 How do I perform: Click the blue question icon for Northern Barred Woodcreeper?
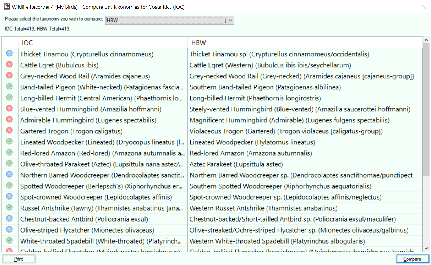pyautogui.click(x=9, y=174)
